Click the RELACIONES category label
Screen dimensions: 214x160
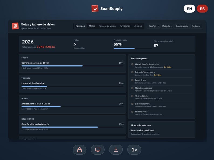coord(28,119)
